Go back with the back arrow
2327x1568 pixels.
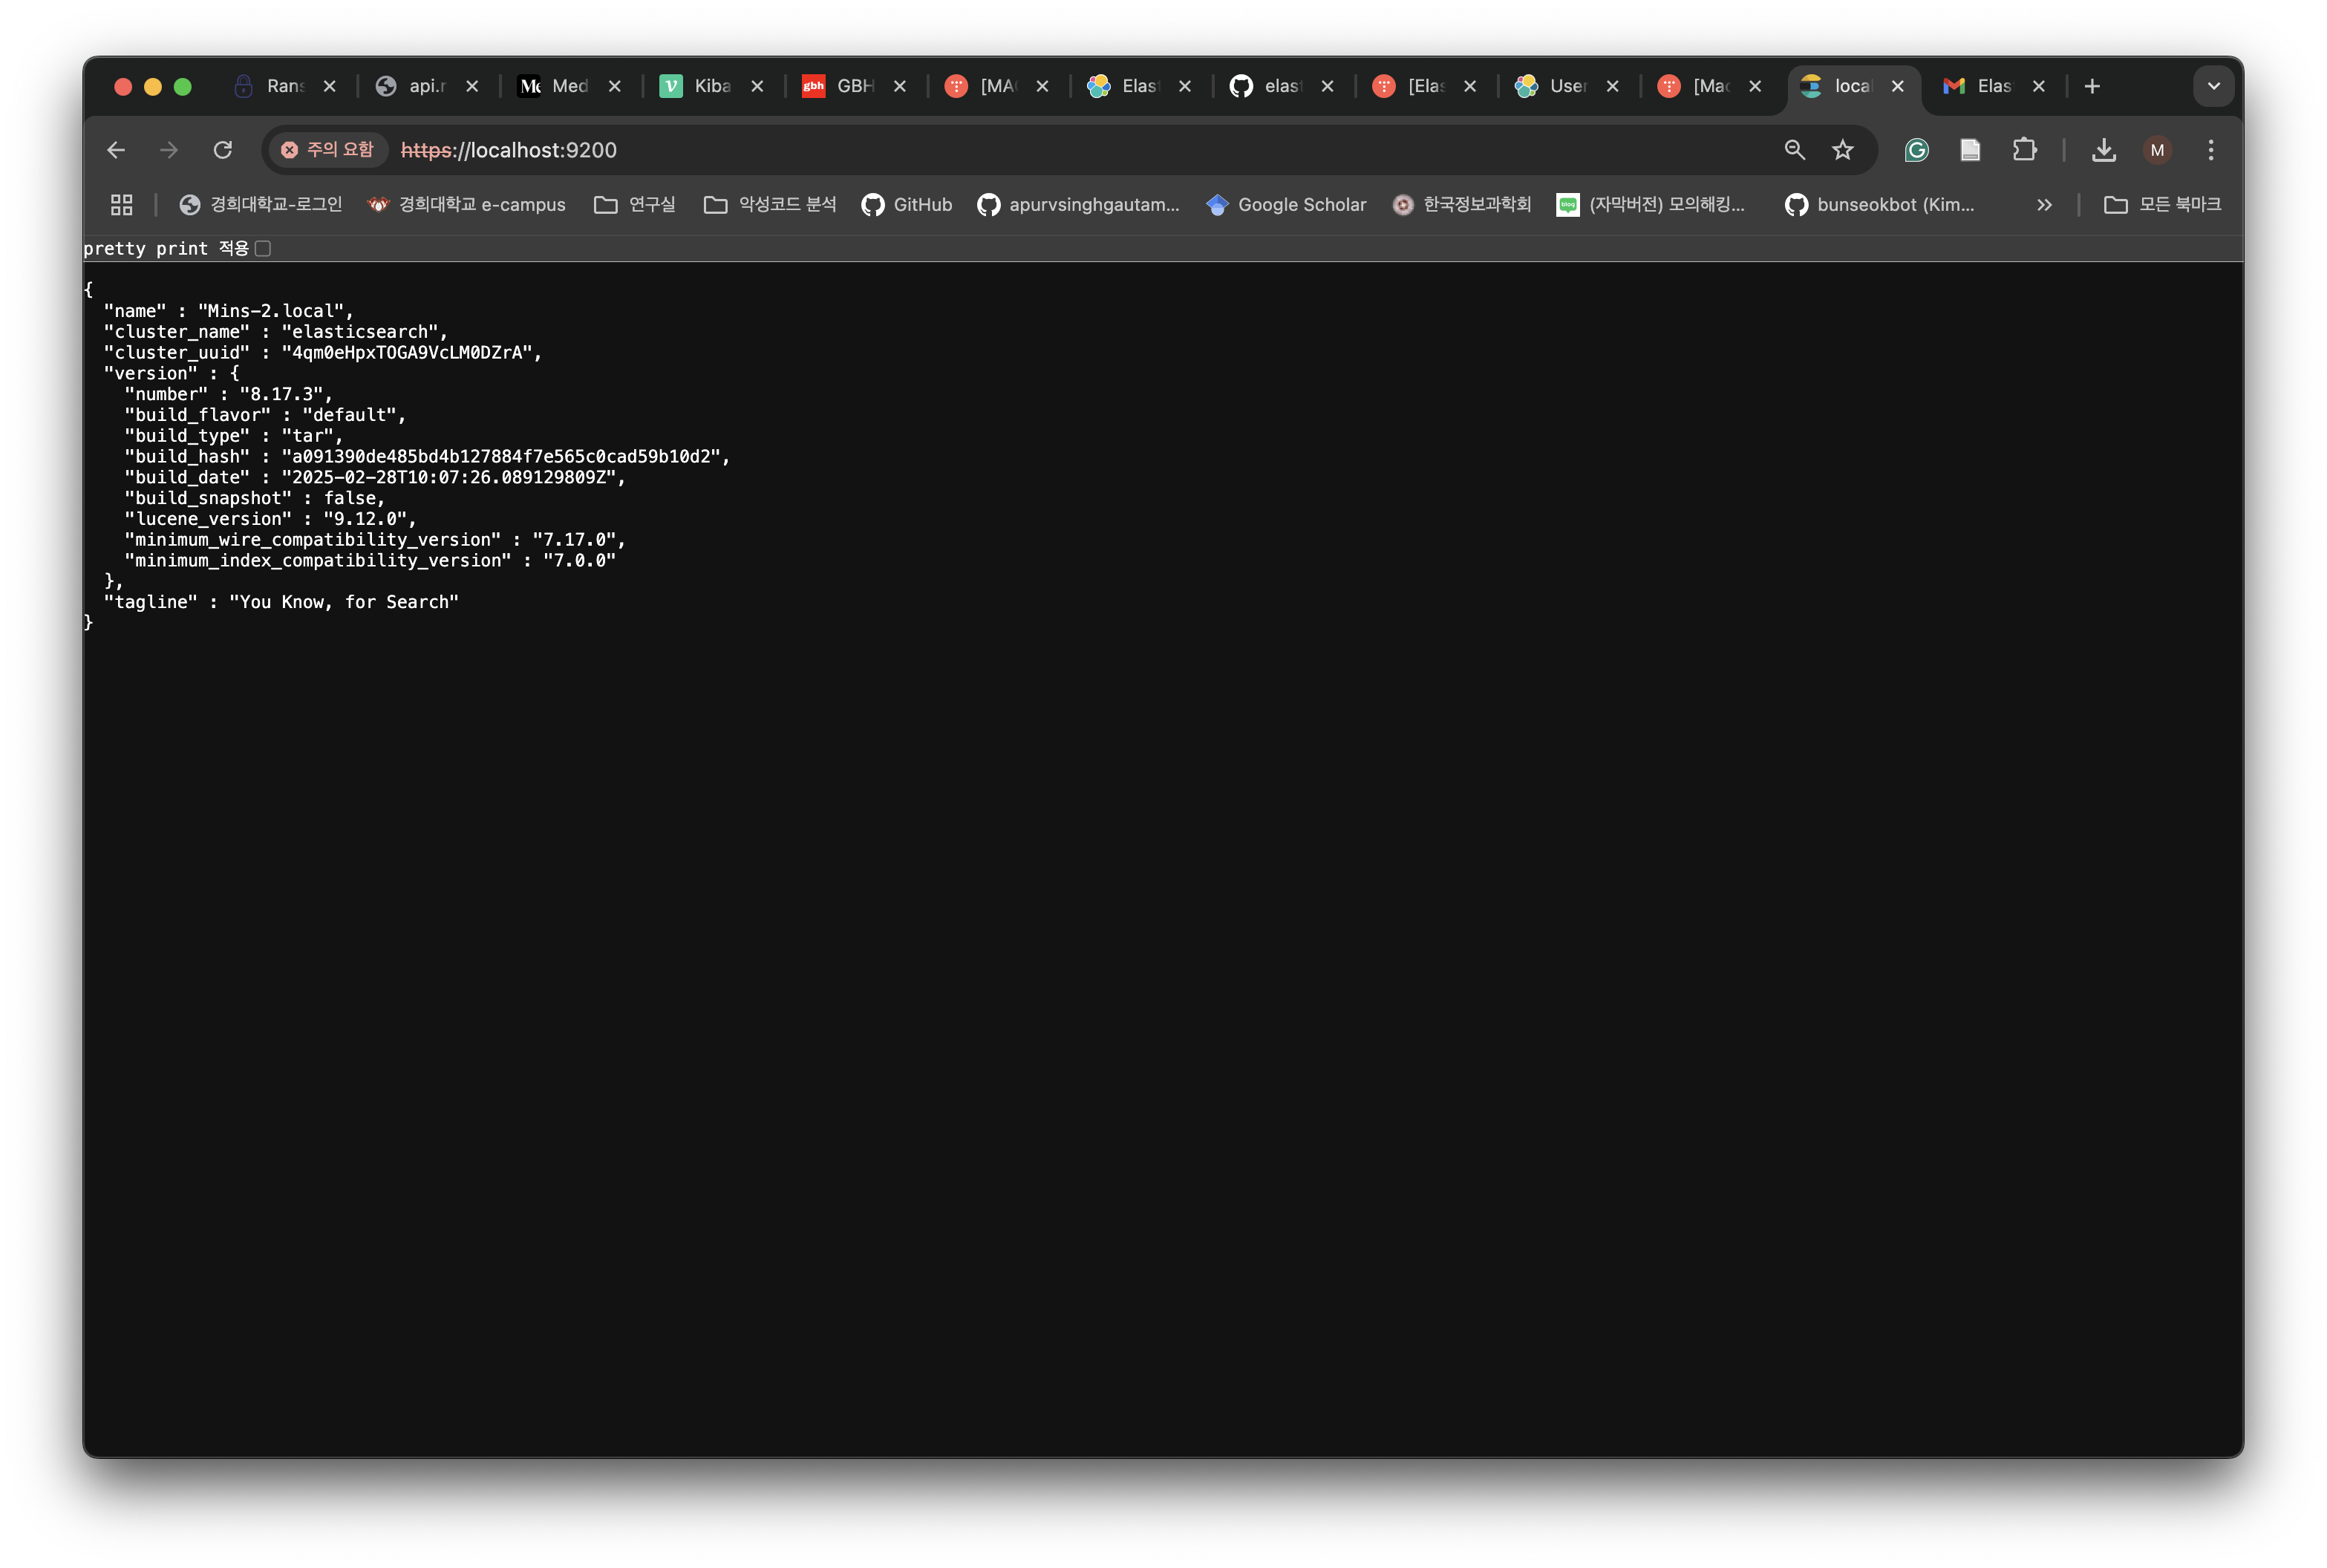pos(116,150)
